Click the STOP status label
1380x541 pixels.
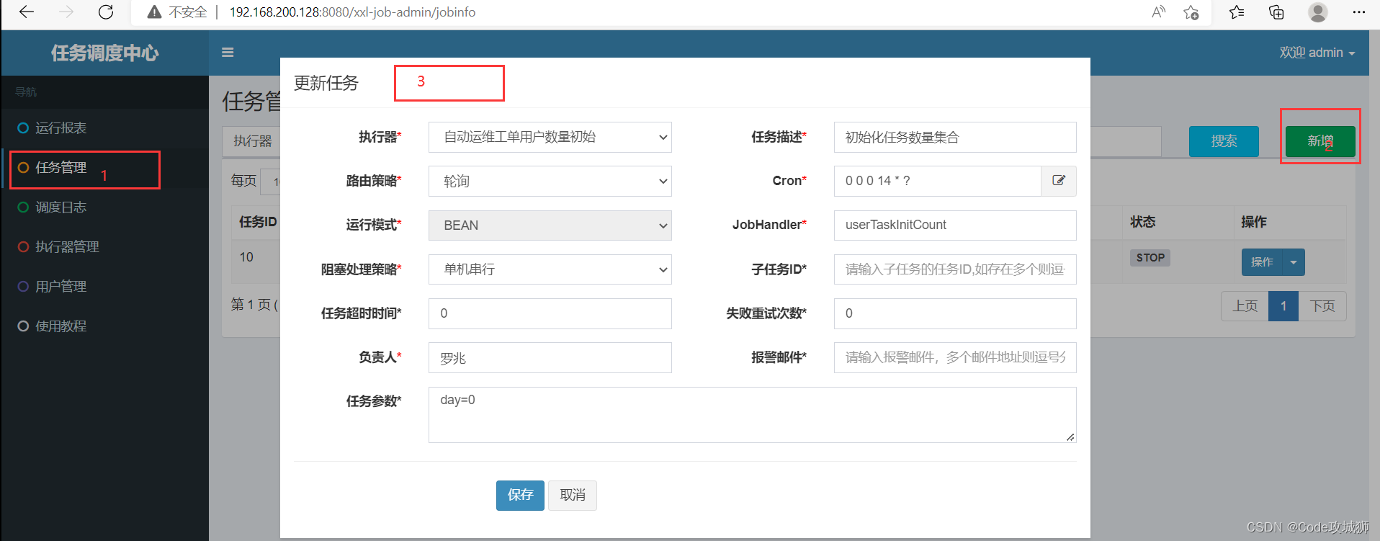click(x=1150, y=258)
